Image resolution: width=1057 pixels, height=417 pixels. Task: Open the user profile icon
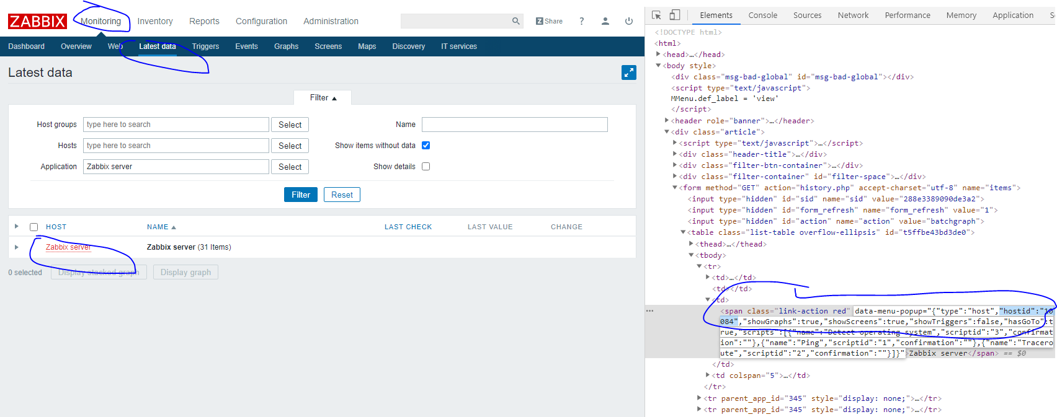click(605, 21)
